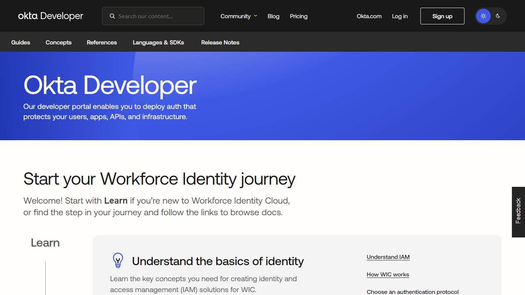Switch to light theme sun icon

pos(483,16)
